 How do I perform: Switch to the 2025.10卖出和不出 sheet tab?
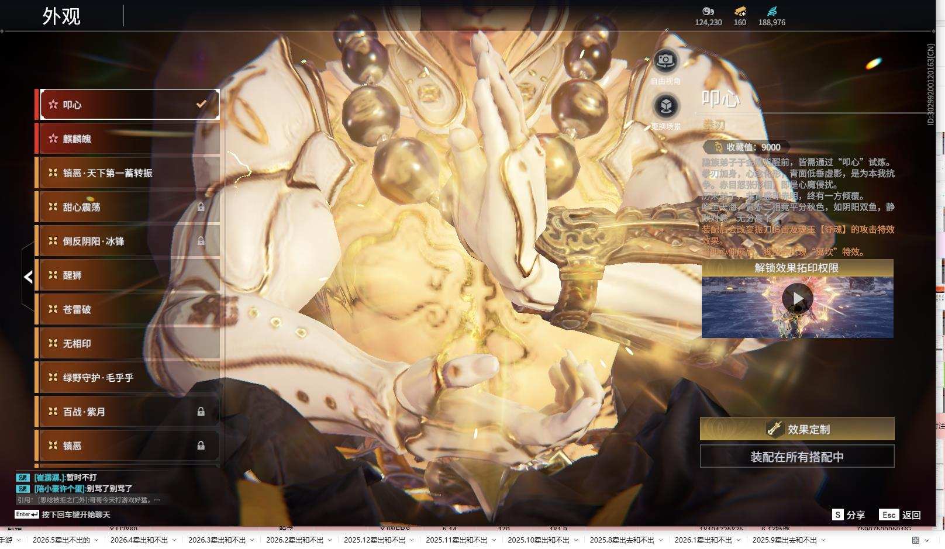[x=539, y=540]
